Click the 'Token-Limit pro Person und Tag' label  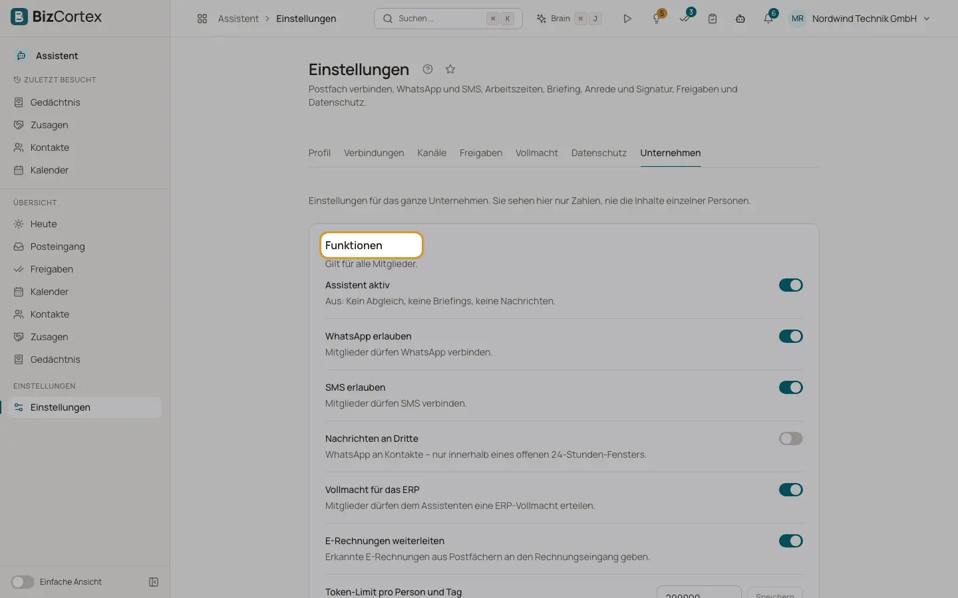[x=393, y=592]
